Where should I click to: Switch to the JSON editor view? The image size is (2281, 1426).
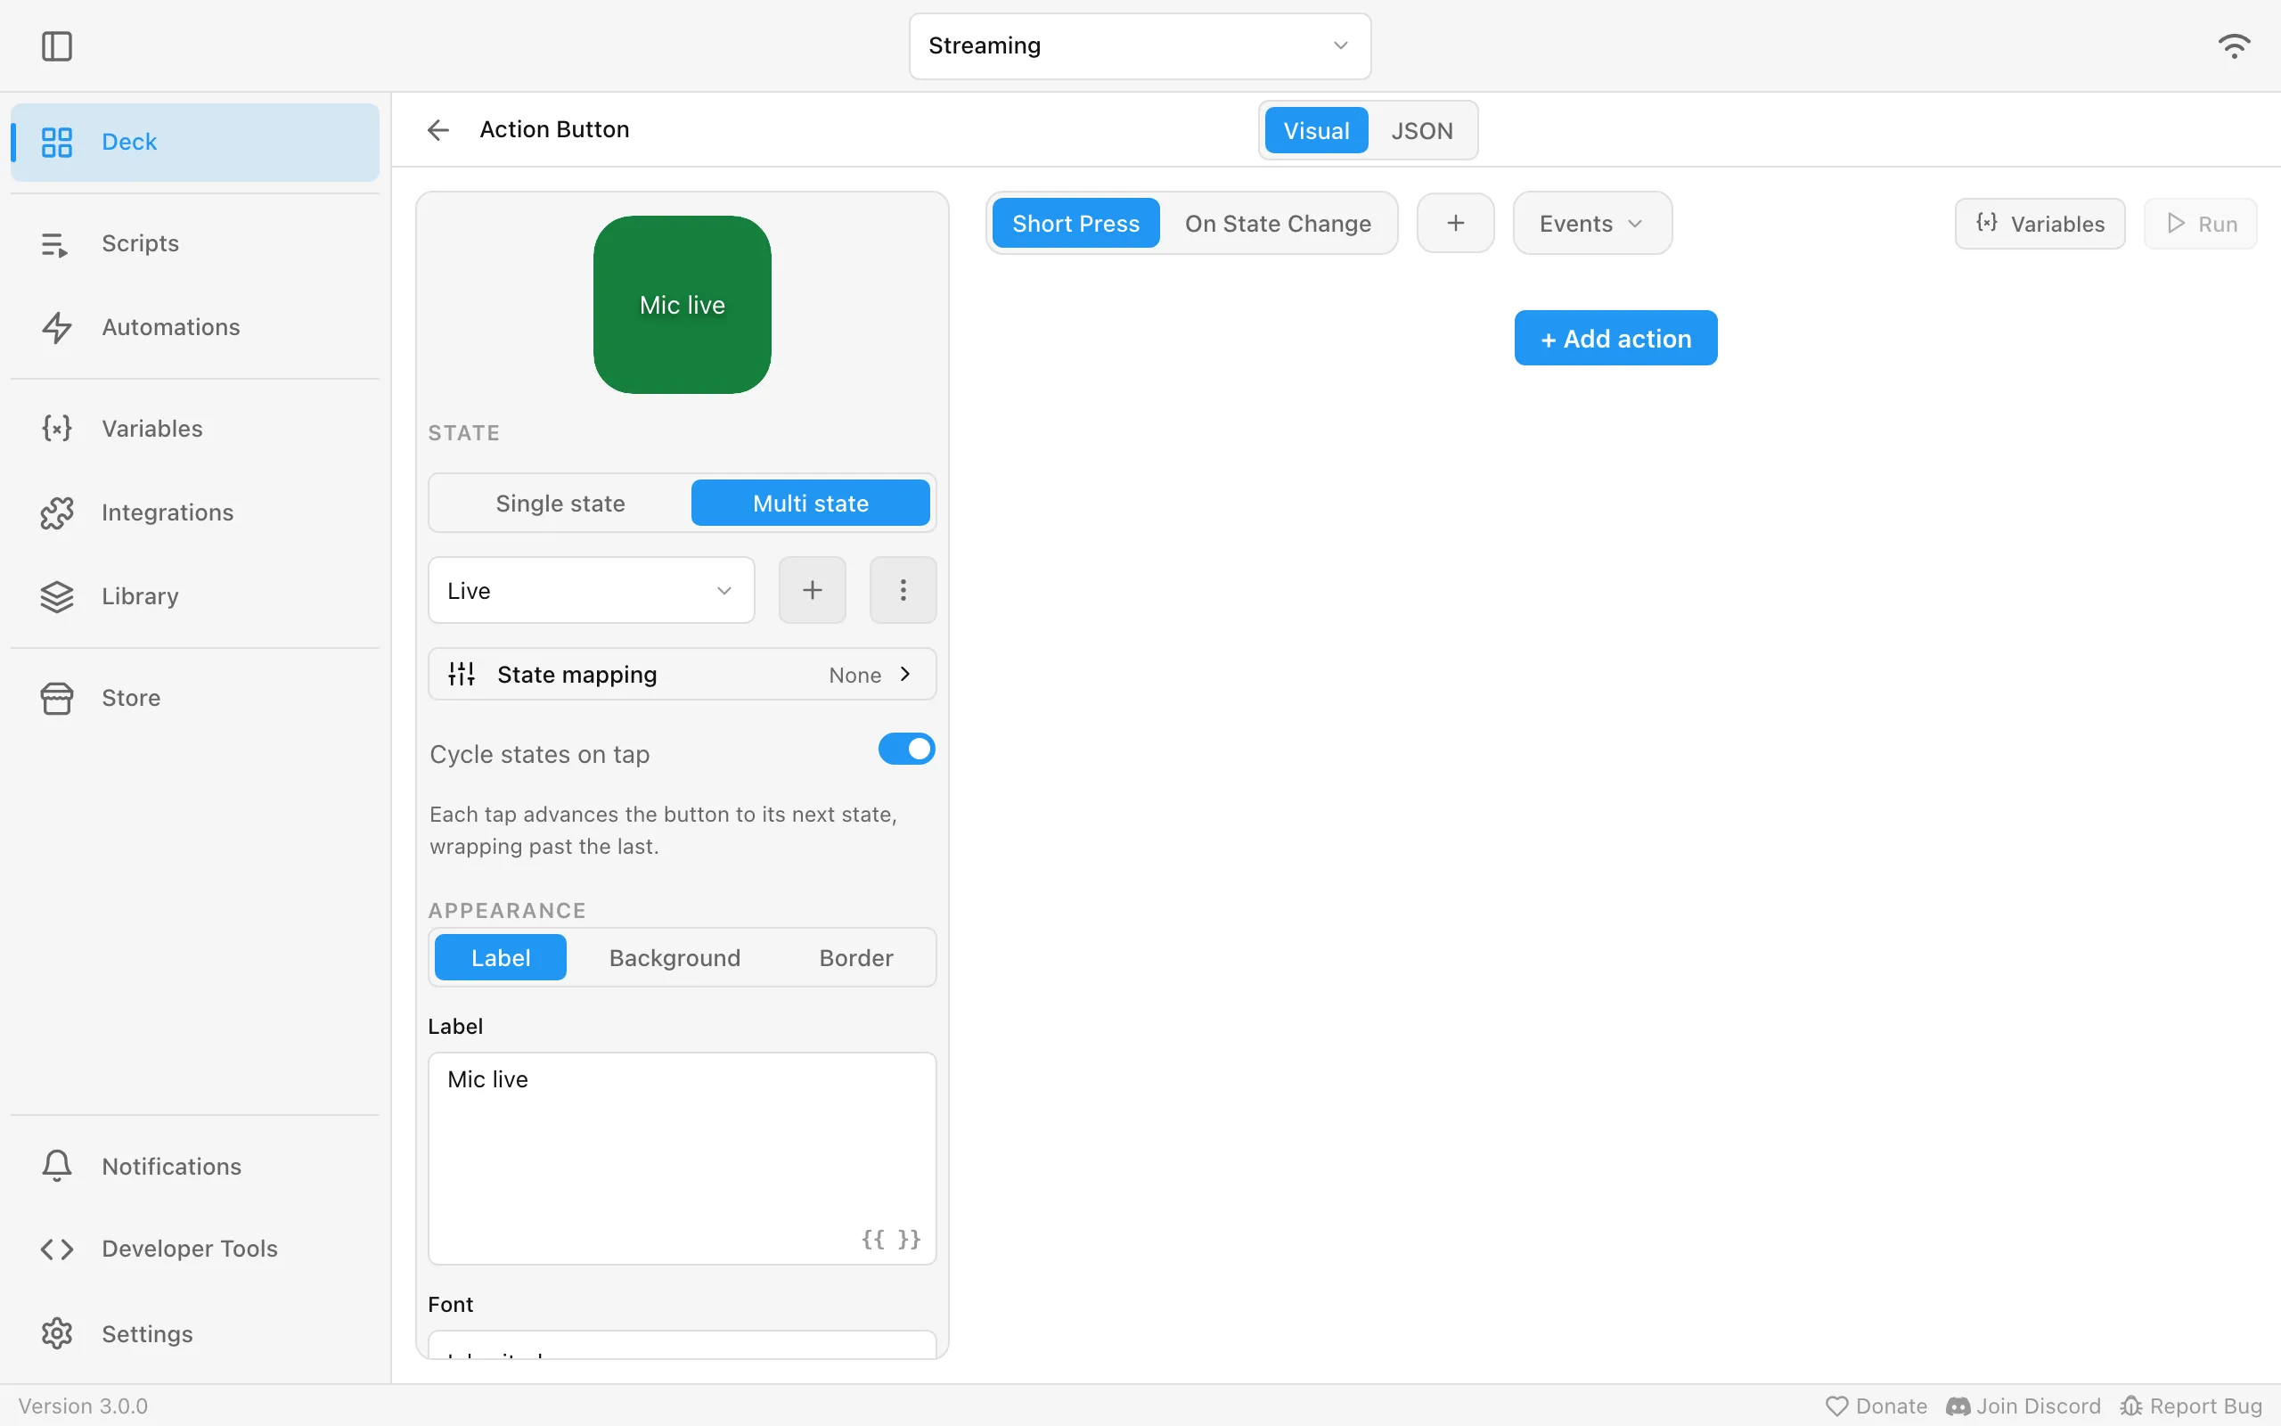[x=1421, y=130]
